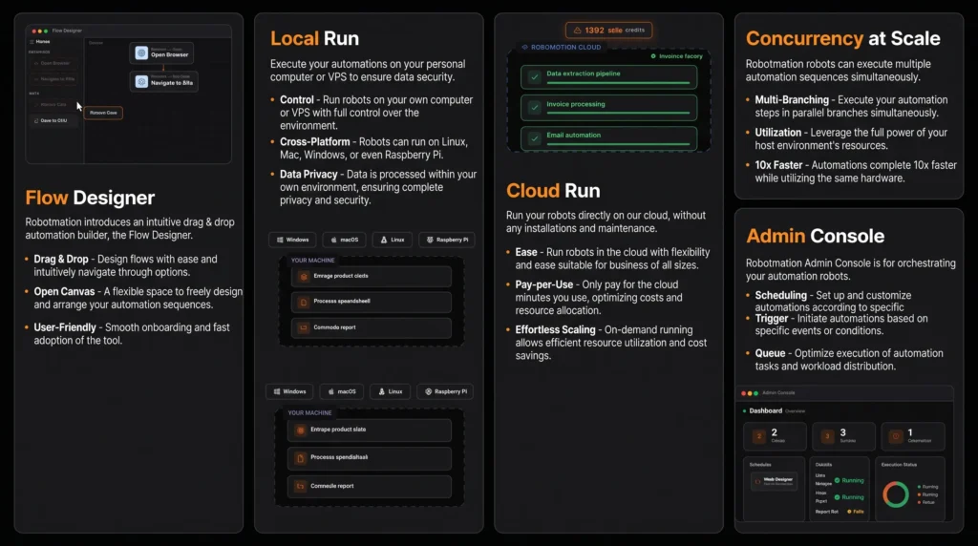
Task: Click the Pay-per-Use bullet label
Action: click(x=543, y=284)
